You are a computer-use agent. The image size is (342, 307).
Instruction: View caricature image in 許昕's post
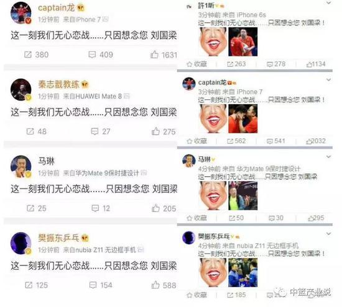pos(213,42)
